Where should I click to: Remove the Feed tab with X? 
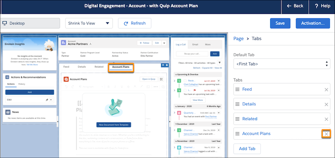326,90
